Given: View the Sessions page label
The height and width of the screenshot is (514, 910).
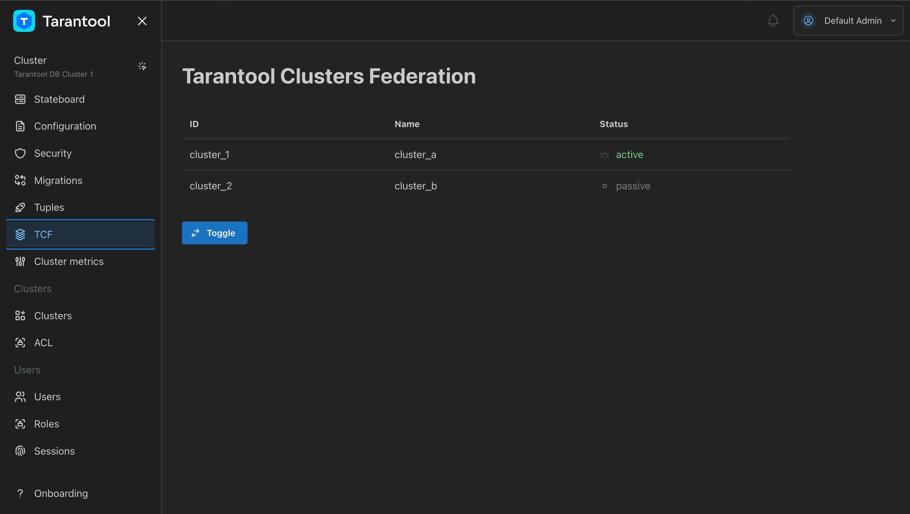Looking at the screenshot, I should click(54, 451).
